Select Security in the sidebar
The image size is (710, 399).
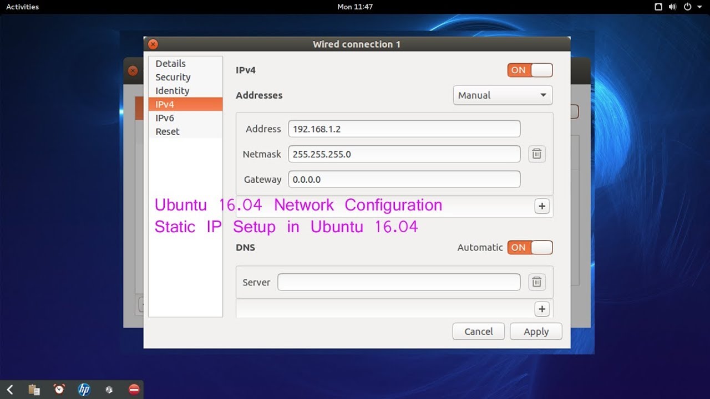(x=185, y=77)
